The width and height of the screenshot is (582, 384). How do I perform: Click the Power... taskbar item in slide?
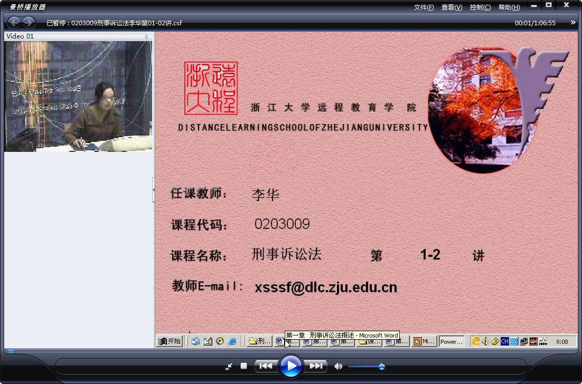pyautogui.click(x=452, y=341)
